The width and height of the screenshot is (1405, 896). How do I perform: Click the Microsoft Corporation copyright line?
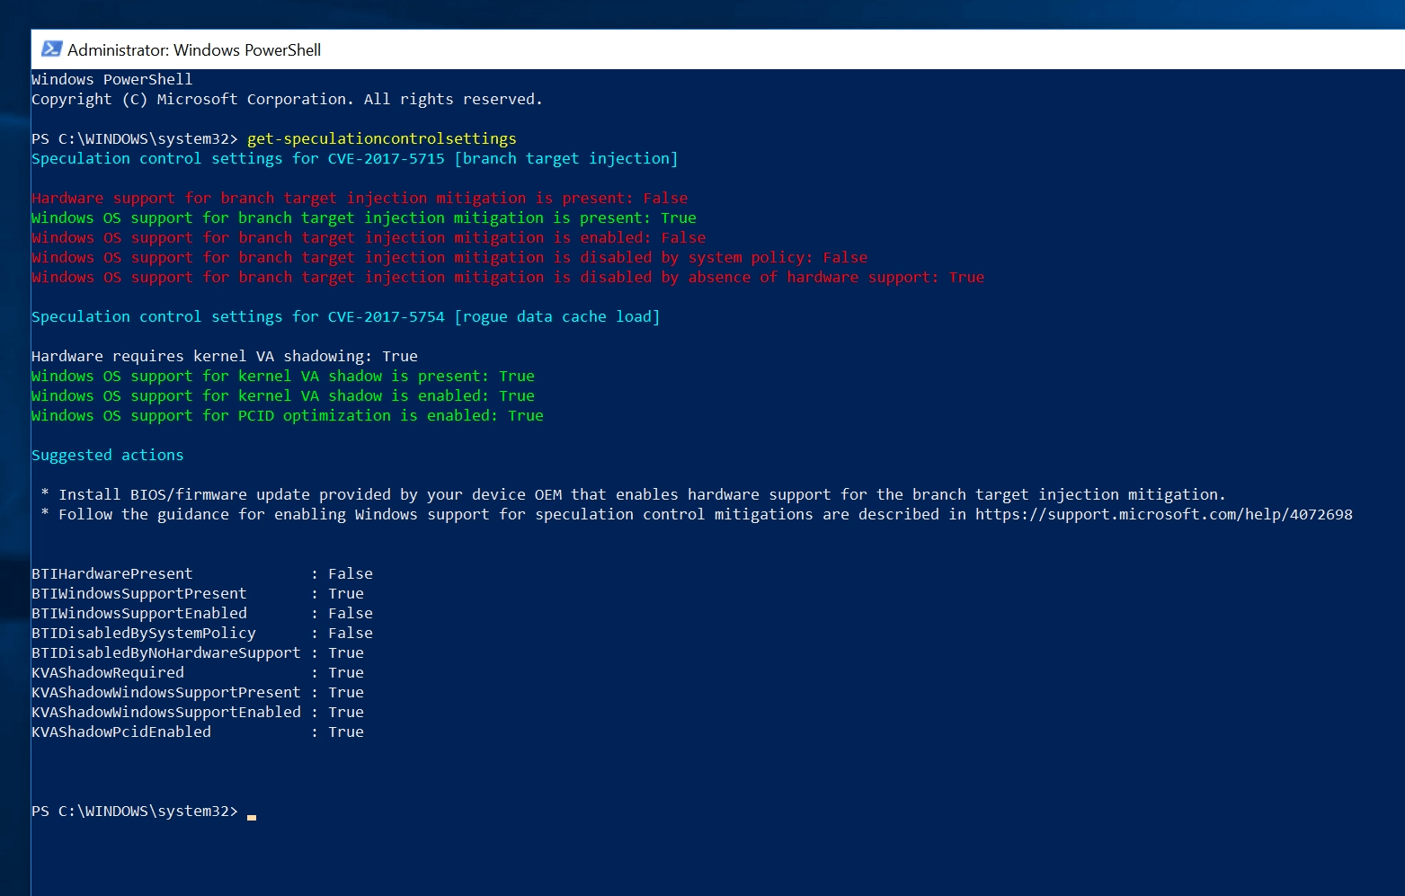click(288, 99)
